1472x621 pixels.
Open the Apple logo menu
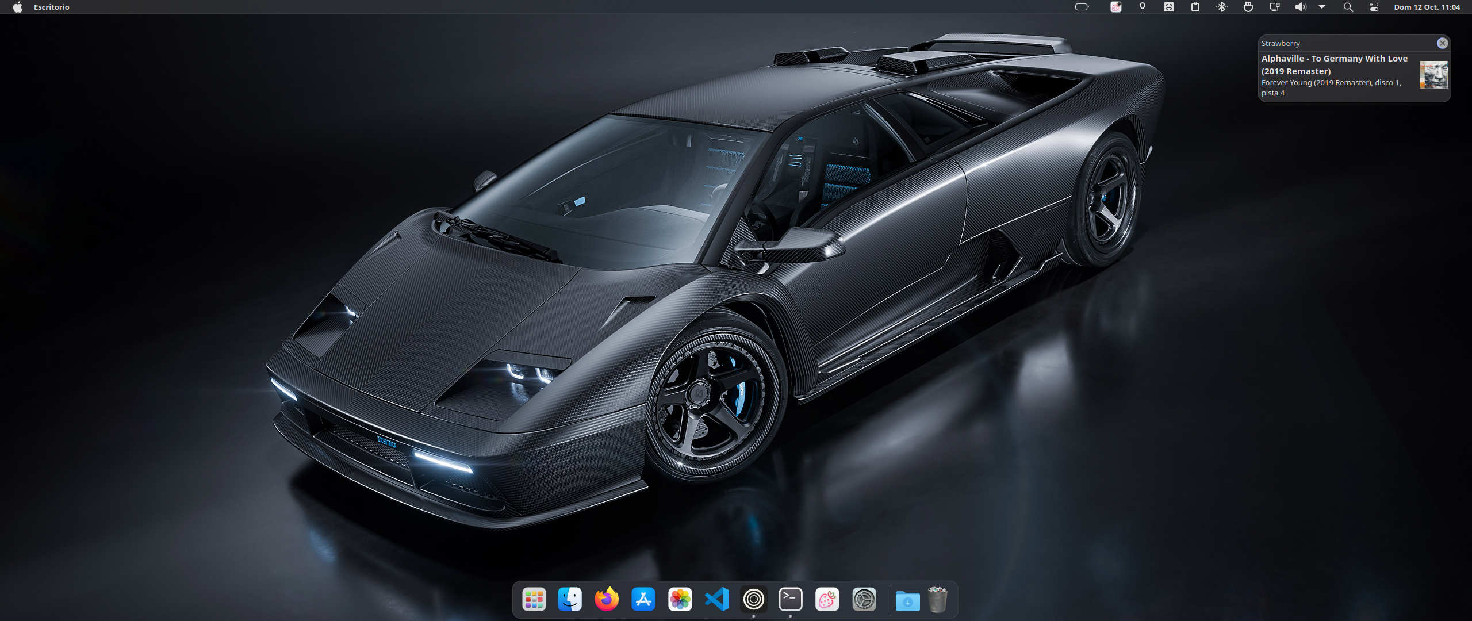(17, 7)
